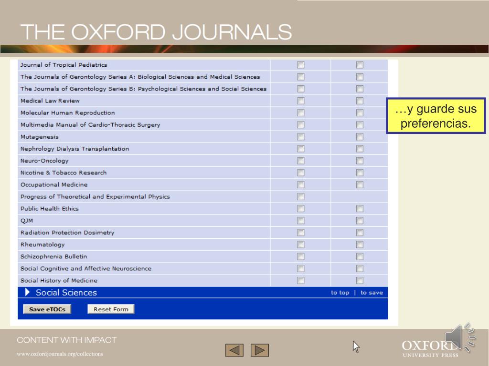Enable first checkbox for Mutagenesis
The width and height of the screenshot is (489, 366).
pos(301,137)
